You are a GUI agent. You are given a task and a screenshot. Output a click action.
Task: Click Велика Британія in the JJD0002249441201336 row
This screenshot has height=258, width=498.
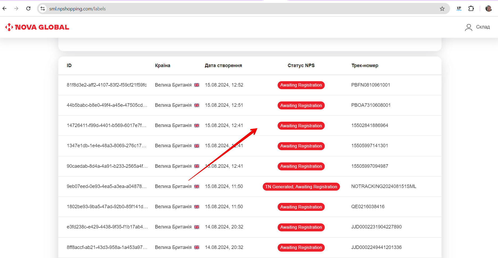pyautogui.click(x=173, y=247)
